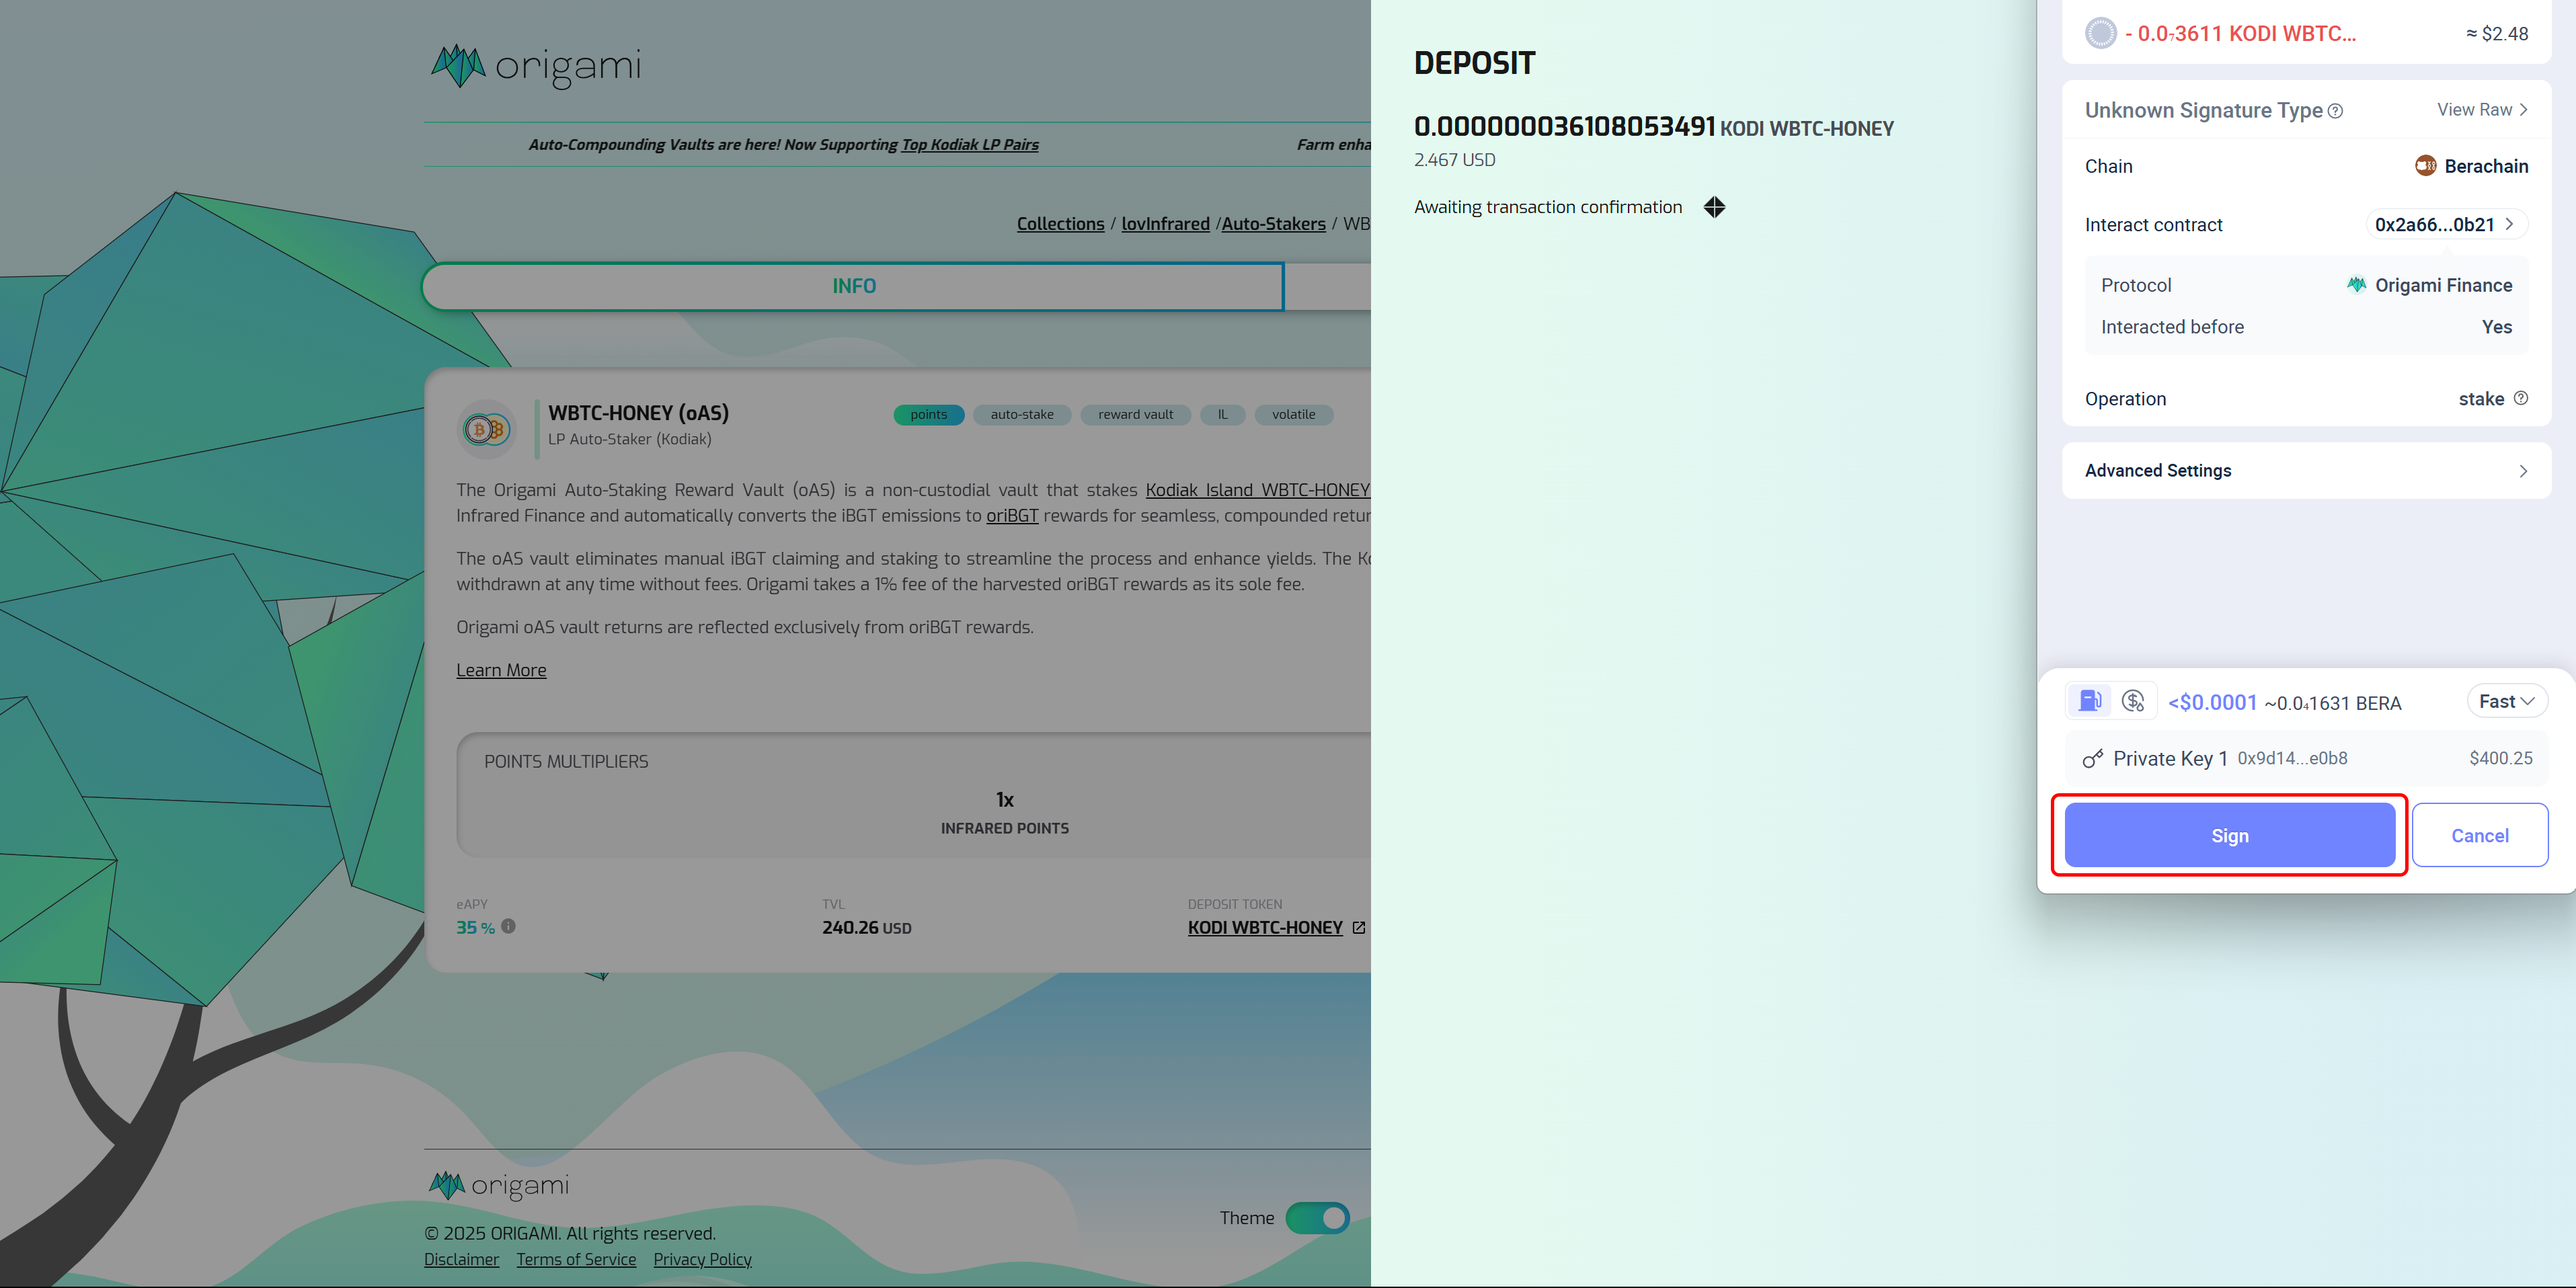Open the Learn More link
The image size is (2576, 1288).
click(x=501, y=670)
